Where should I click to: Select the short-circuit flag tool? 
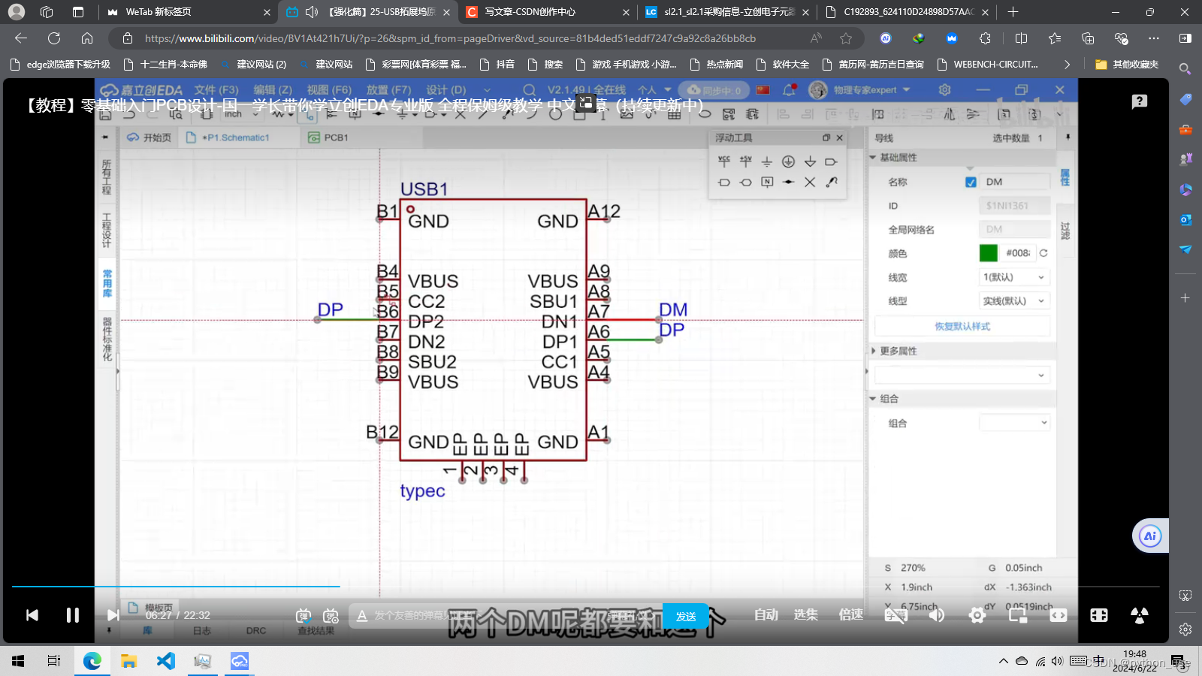pos(788,182)
